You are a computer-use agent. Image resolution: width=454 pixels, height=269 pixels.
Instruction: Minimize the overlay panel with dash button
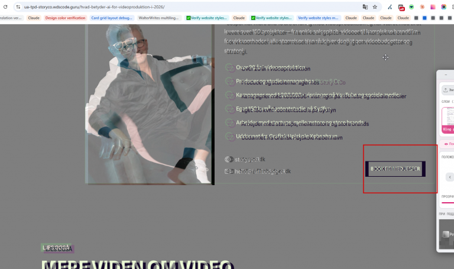pyautogui.click(x=446, y=74)
